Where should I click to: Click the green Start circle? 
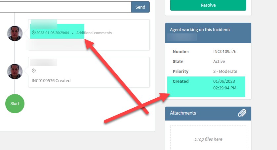click(x=15, y=104)
